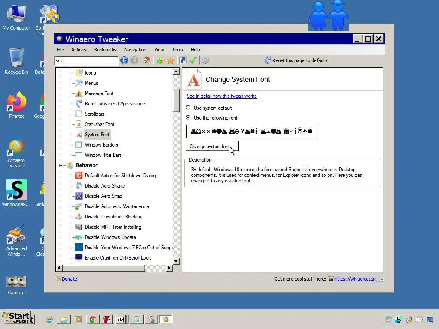Viewport: 439px width, 329px height.
Task: Select Window Title Bars item
Action: click(103, 155)
